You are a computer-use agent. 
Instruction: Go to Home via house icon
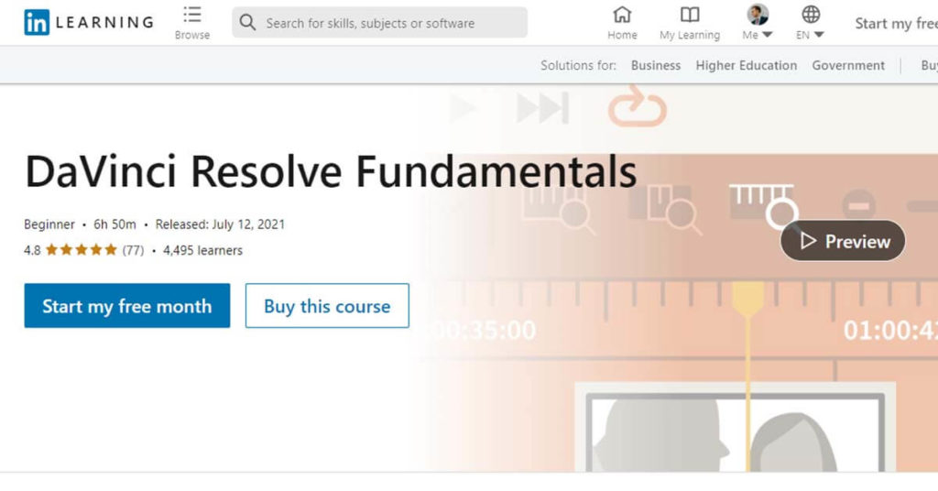coord(622,15)
